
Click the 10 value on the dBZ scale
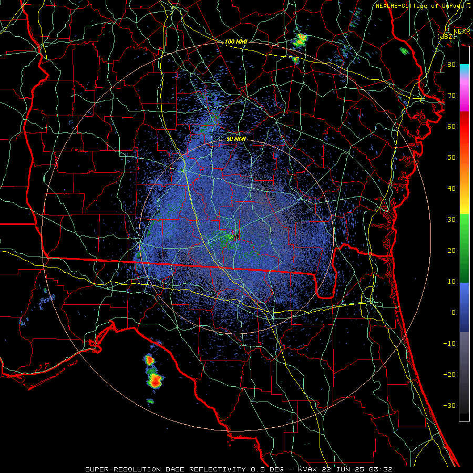click(451, 282)
